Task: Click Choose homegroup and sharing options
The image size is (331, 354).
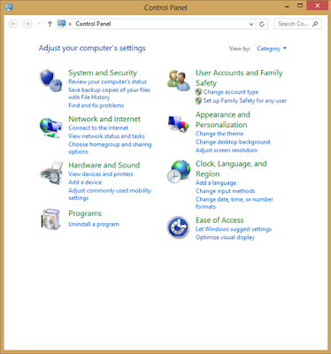Action: (110, 148)
